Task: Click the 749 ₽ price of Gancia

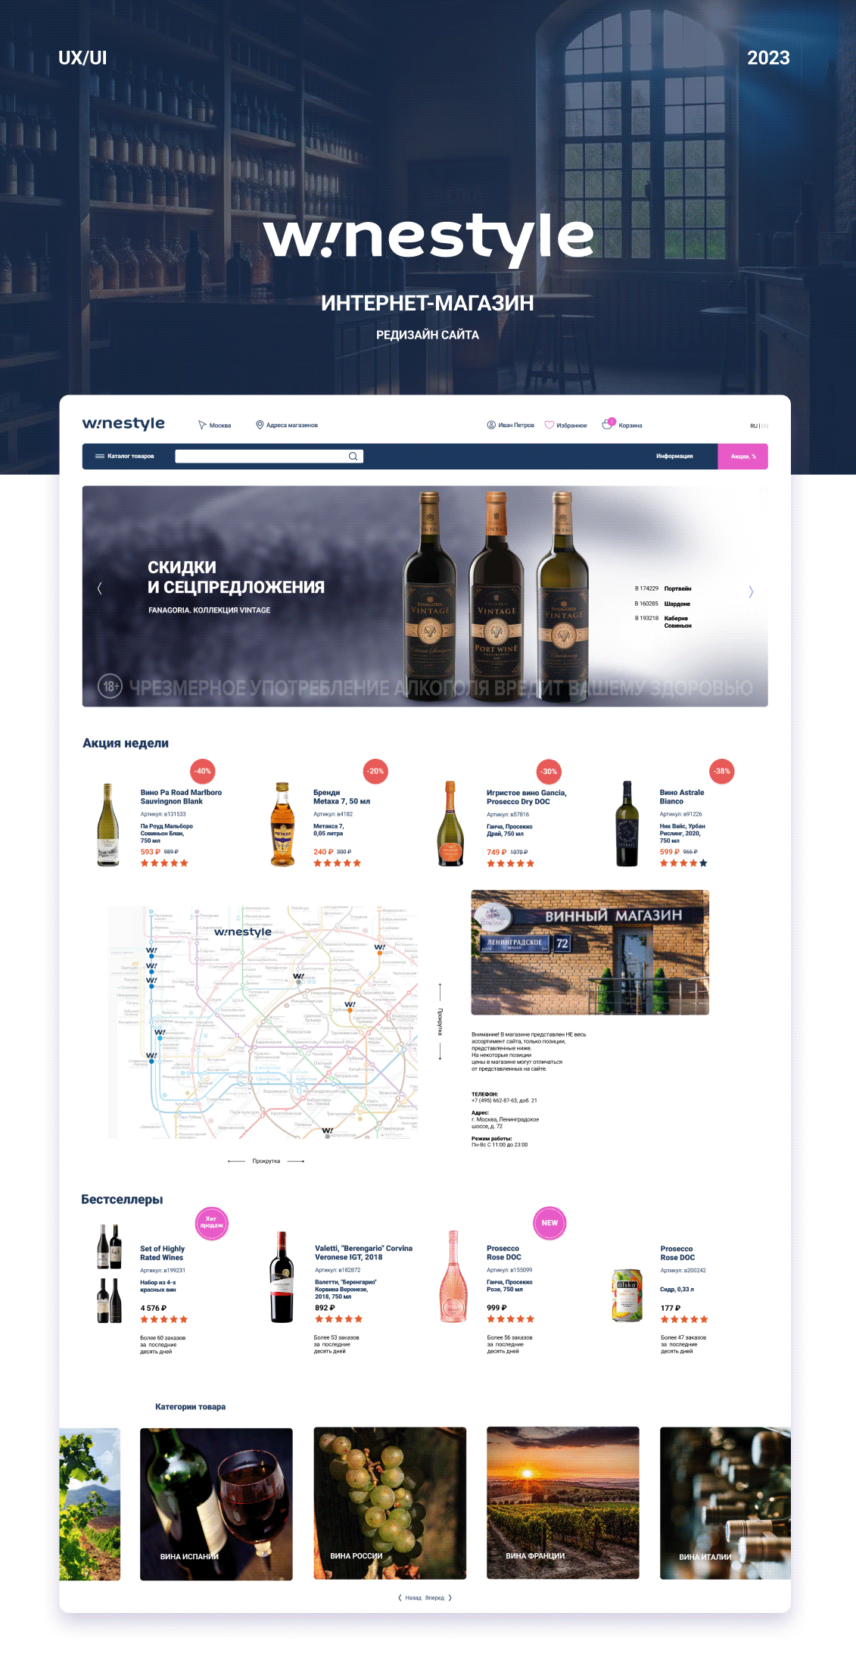Action: 496,852
